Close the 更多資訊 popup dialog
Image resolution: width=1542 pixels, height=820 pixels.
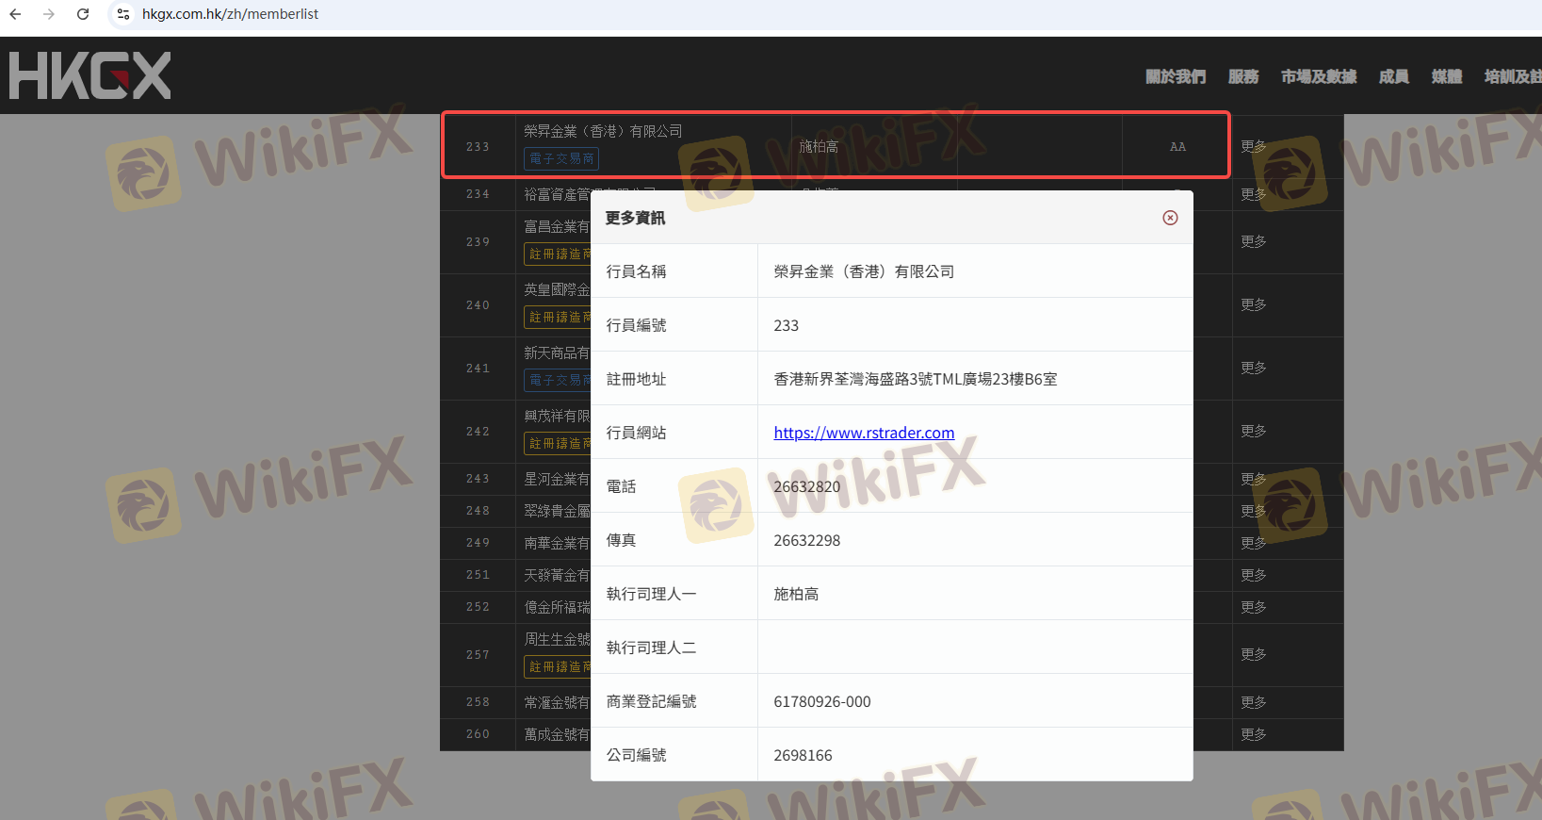click(1170, 218)
